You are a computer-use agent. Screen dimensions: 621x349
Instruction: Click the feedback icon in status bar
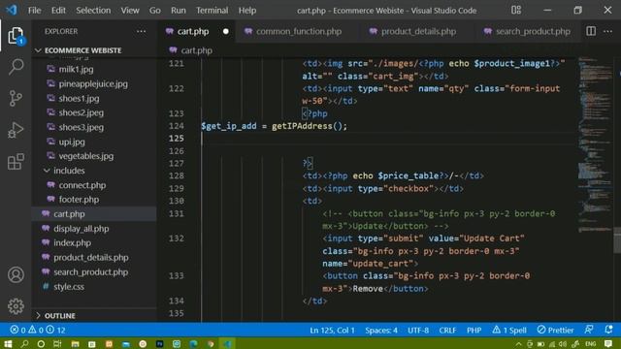tap(589, 330)
